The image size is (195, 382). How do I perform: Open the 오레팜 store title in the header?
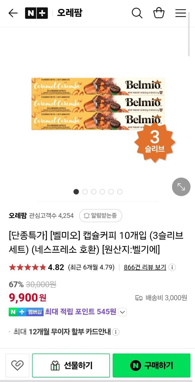[x=70, y=13]
